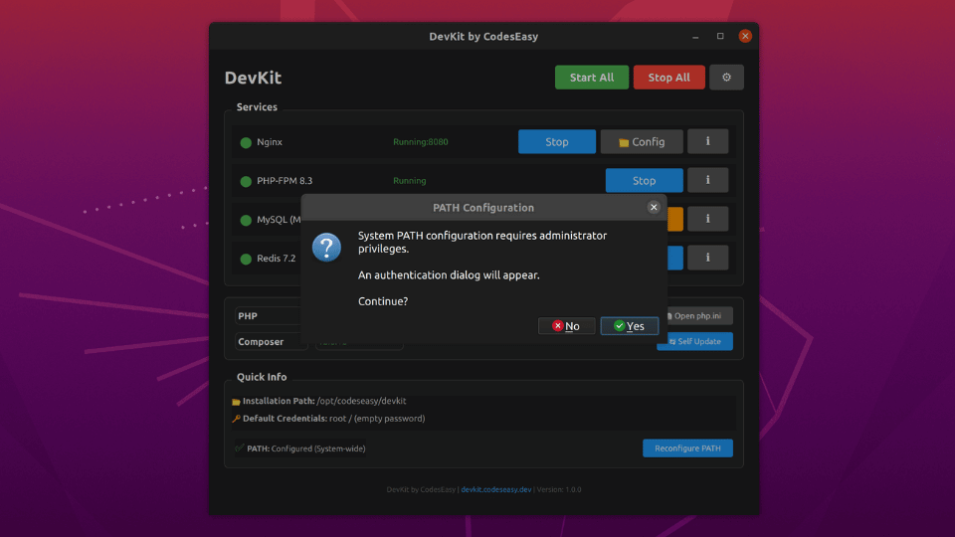The height and width of the screenshot is (537, 955).
Task: Show info for MySQL service
Action: pos(707,219)
